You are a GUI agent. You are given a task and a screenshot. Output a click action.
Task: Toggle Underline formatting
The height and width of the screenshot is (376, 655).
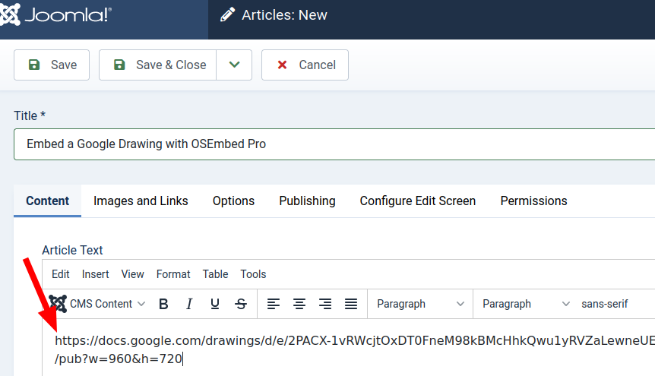point(215,304)
